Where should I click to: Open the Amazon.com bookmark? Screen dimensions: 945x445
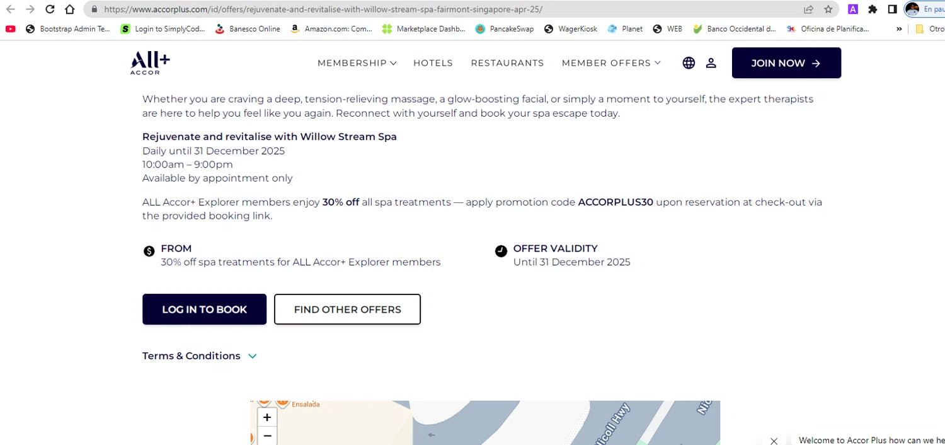331,29
